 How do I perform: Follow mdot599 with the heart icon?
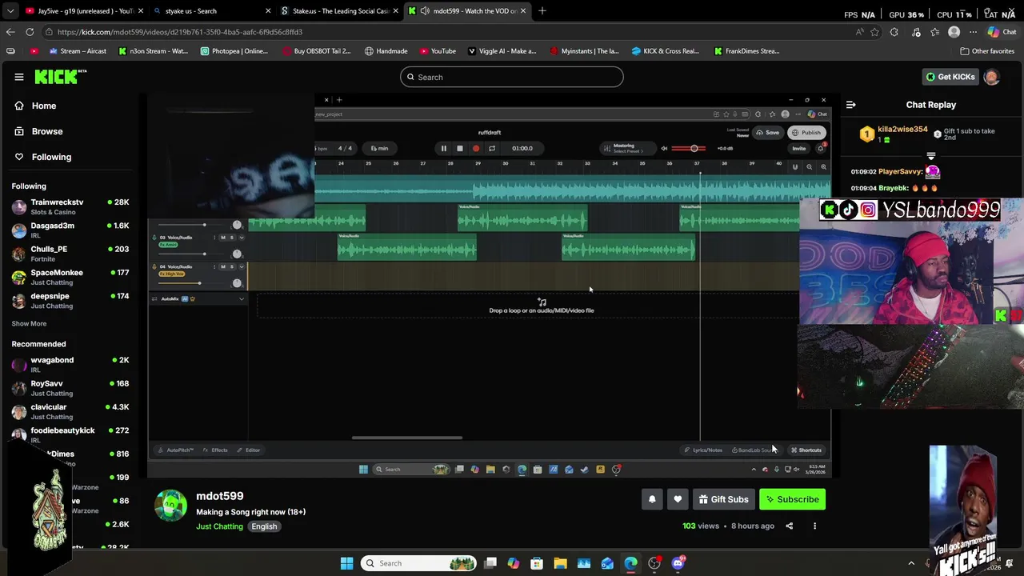(x=678, y=499)
